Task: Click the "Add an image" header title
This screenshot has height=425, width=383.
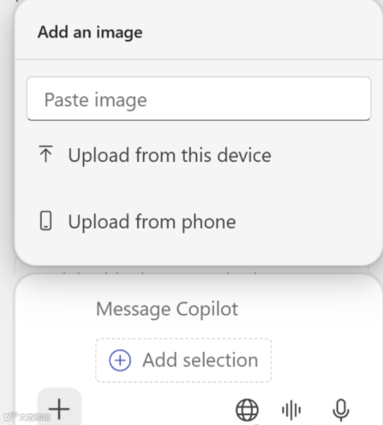Action: coord(90,32)
